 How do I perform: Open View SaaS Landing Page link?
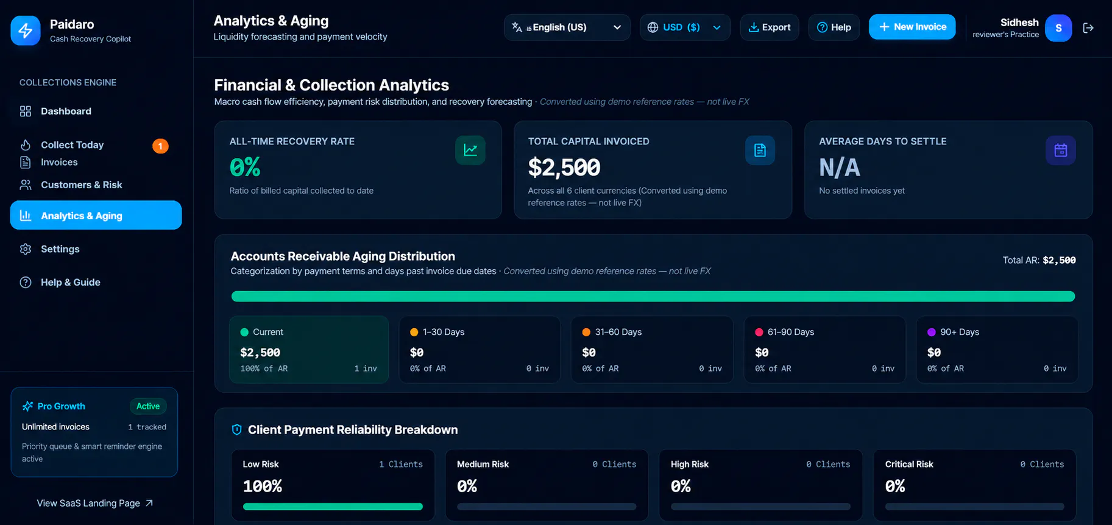tap(94, 503)
